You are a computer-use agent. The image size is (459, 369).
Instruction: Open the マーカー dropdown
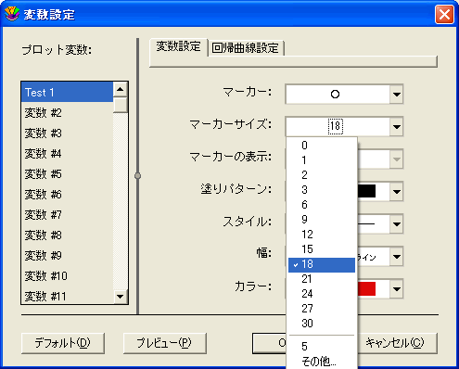pos(396,94)
